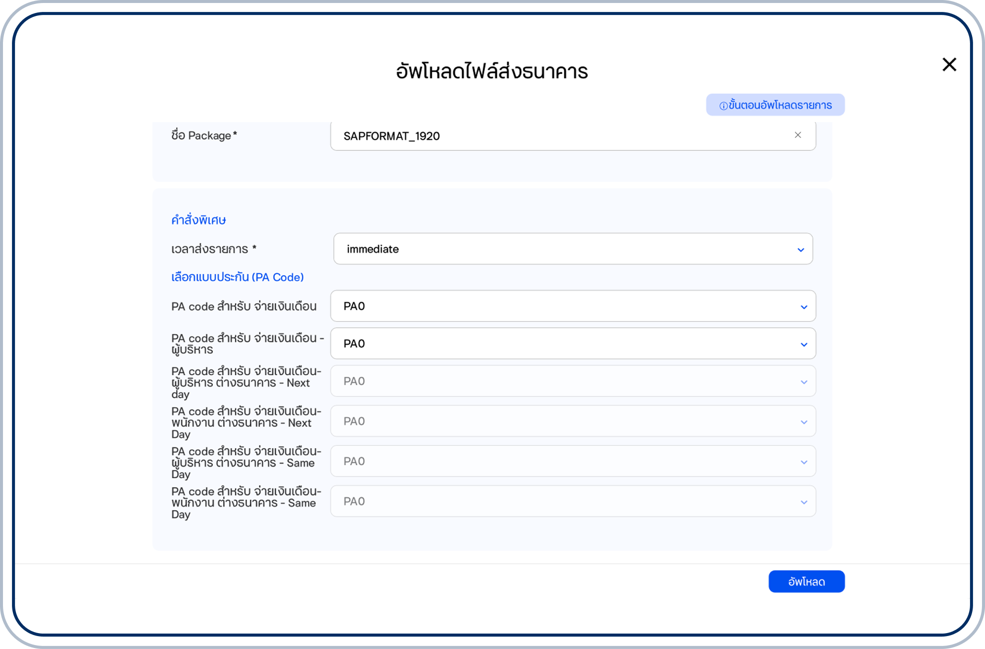Click chevron arrow of salary payment PA code
The height and width of the screenshot is (649, 985).
[x=804, y=307]
